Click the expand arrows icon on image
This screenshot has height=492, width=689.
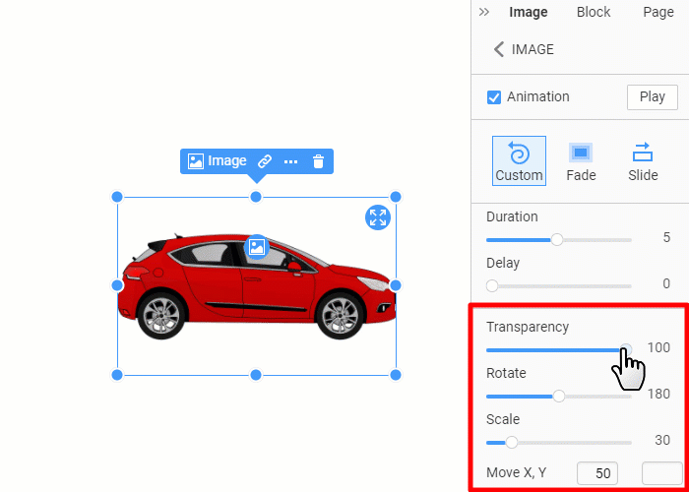[x=378, y=217]
